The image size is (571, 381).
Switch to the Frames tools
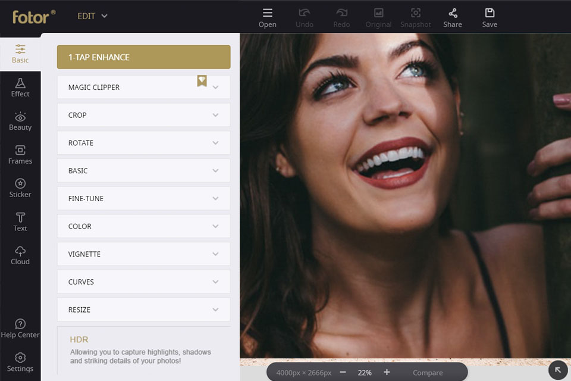click(20, 156)
